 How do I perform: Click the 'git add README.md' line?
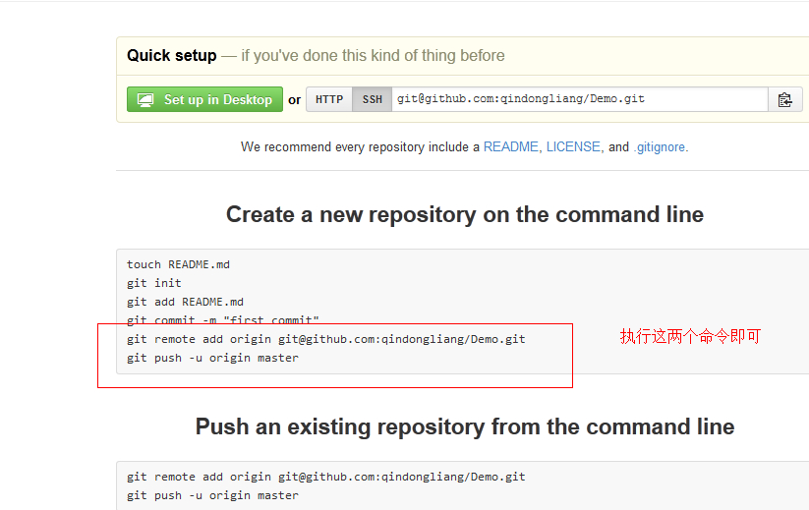(185, 302)
